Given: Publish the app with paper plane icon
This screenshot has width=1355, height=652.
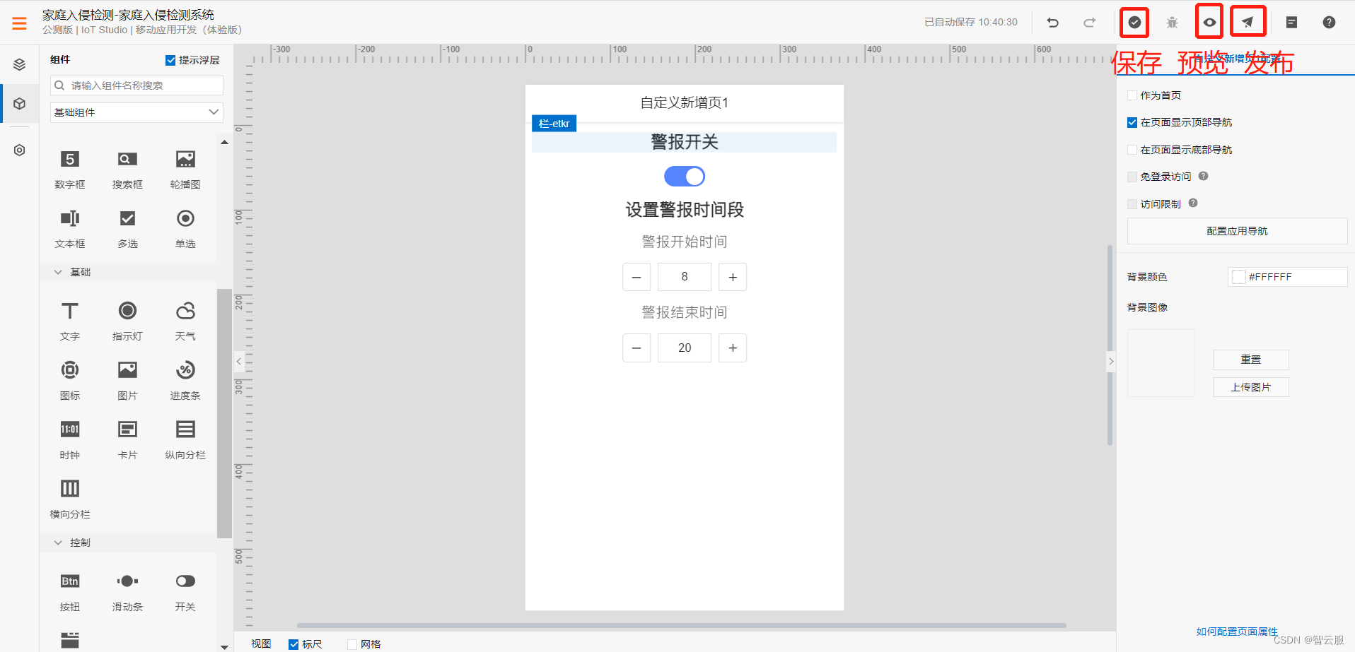Looking at the screenshot, I should coord(1248,23).
